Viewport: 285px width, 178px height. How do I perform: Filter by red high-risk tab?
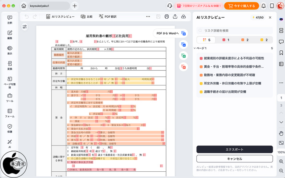tap(226, 40)
